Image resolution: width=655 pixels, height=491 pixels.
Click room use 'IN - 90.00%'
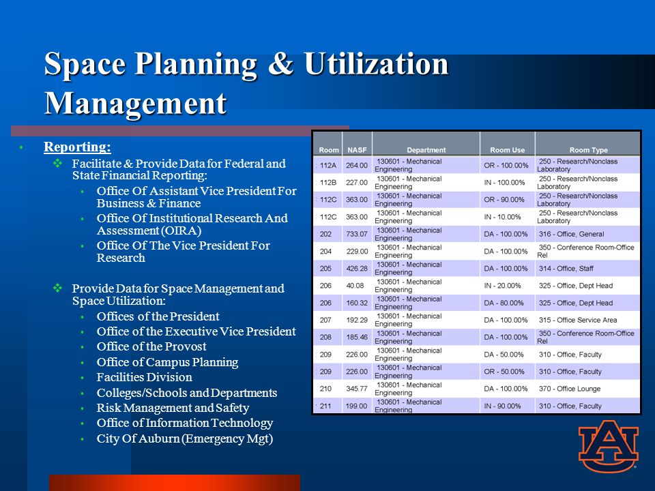[502, 406]
